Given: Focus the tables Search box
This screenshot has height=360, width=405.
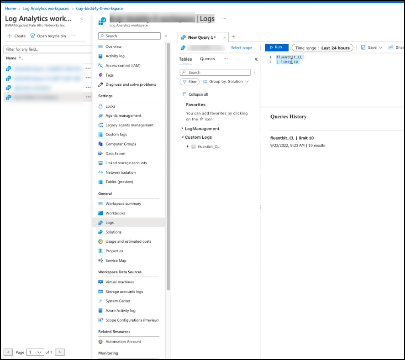Looking at the screenshot, I should [x=215, y=73].
